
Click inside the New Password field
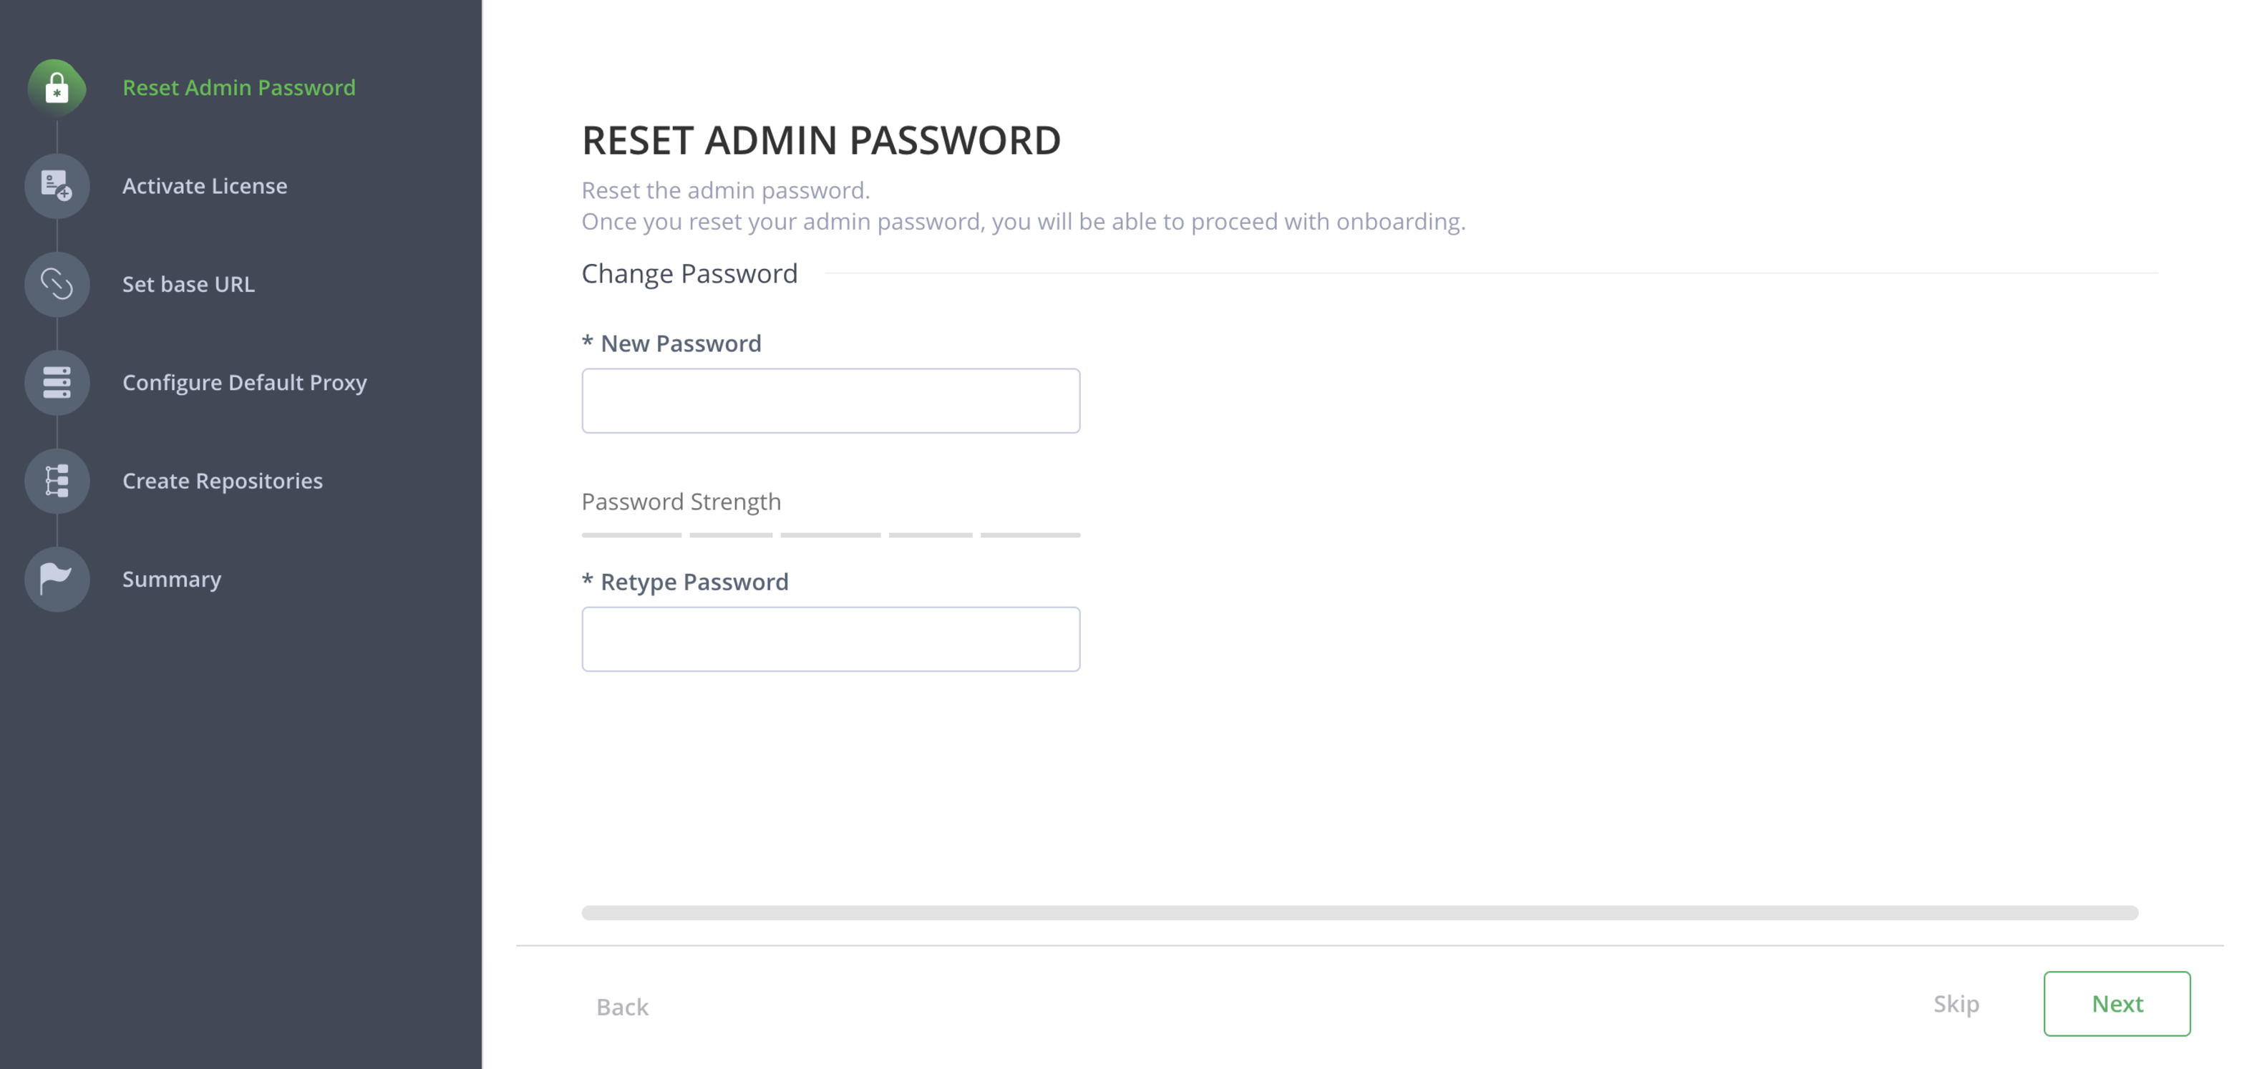(x=830, y=400)
